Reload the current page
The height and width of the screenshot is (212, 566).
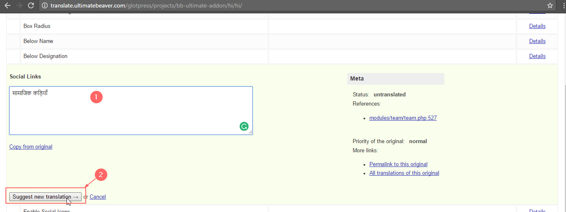coord(31,6)
